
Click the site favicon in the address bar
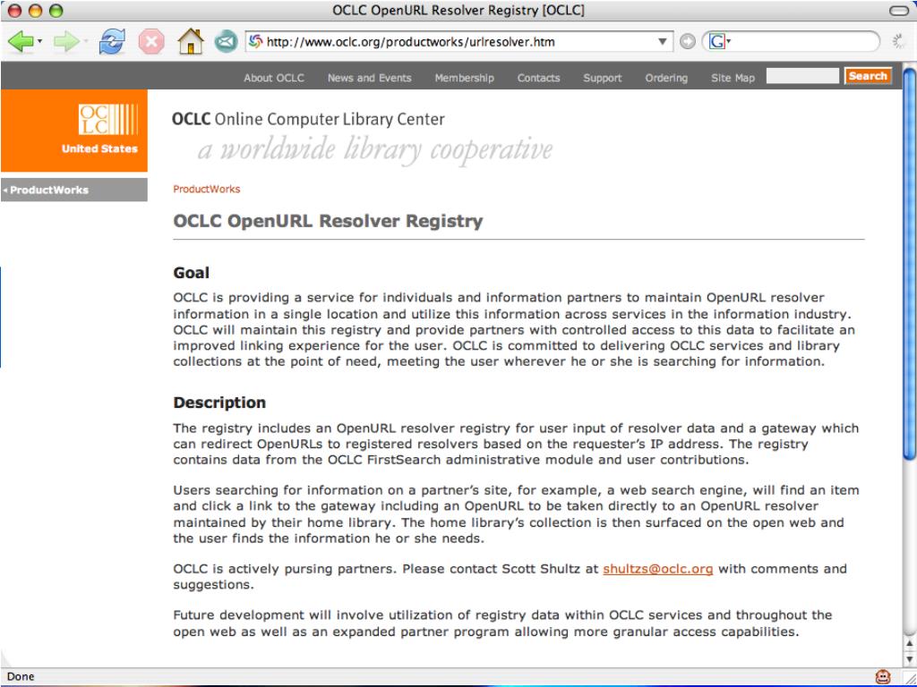coord(255,41)
